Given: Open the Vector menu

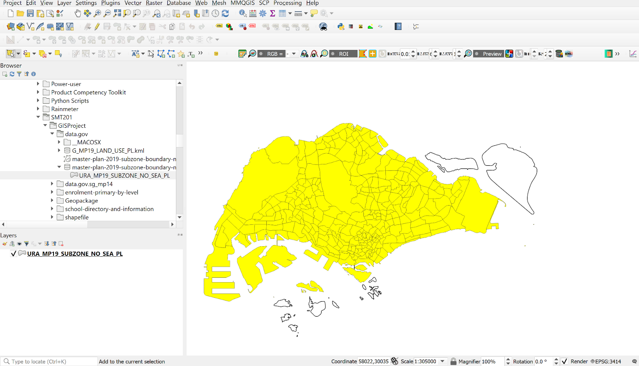Looking at the screenshot, I should pos(133,3).
